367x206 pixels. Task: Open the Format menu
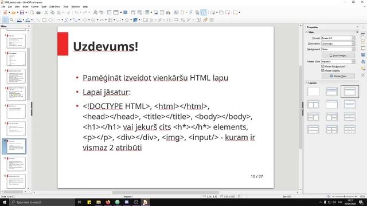(35, 7)
